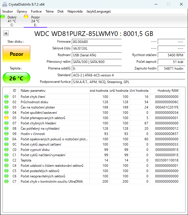The image size is (188, 215).
Task: Open the Nápověda menu
Action: click(75, 11)
